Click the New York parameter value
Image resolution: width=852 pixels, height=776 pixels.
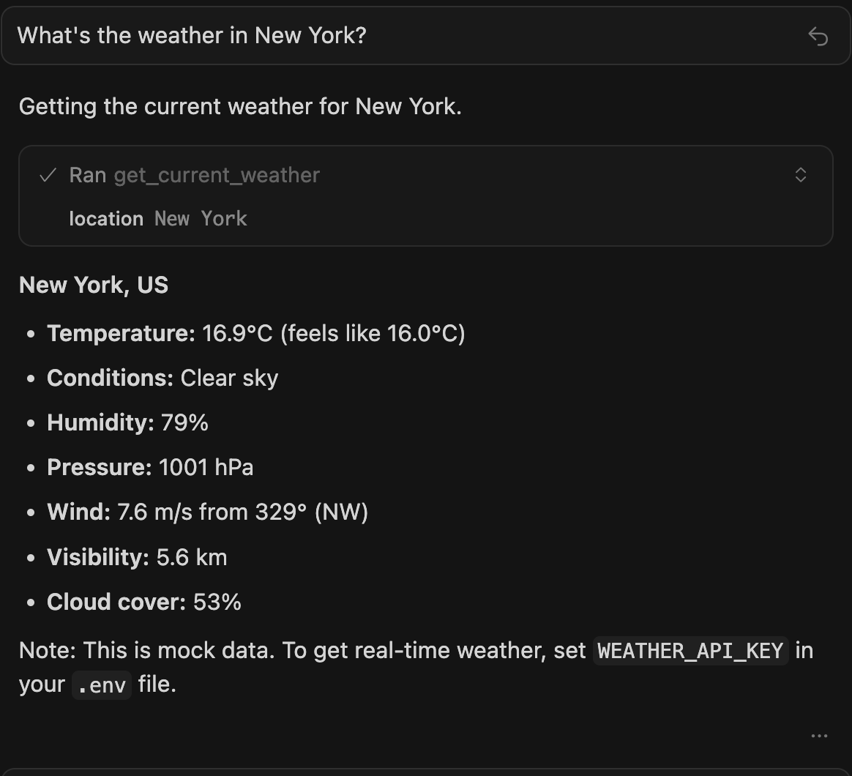(199, 218)
